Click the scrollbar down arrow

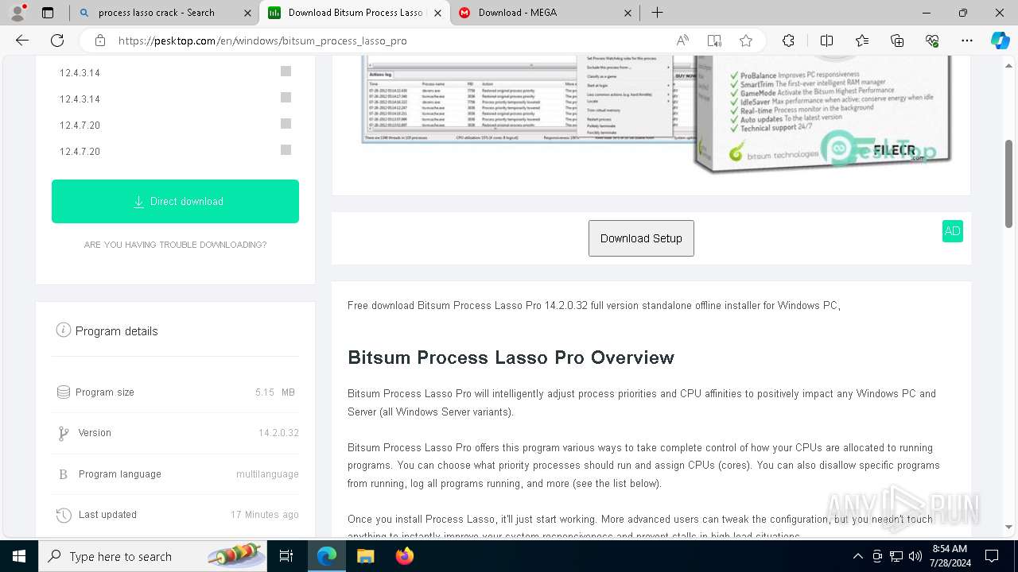tap(1009, 527)
